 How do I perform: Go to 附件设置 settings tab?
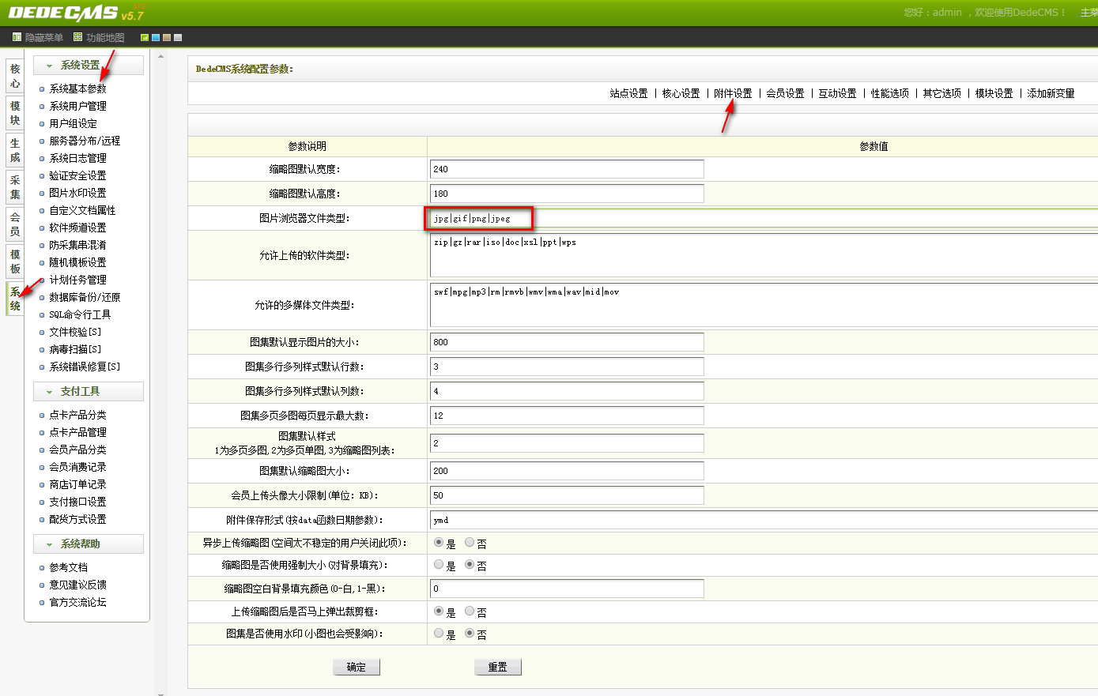click(x=733, y=93)
